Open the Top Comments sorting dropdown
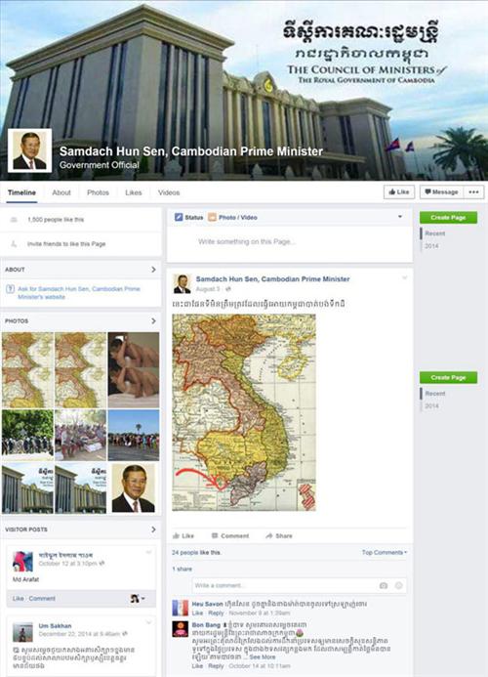 (384, 552)
